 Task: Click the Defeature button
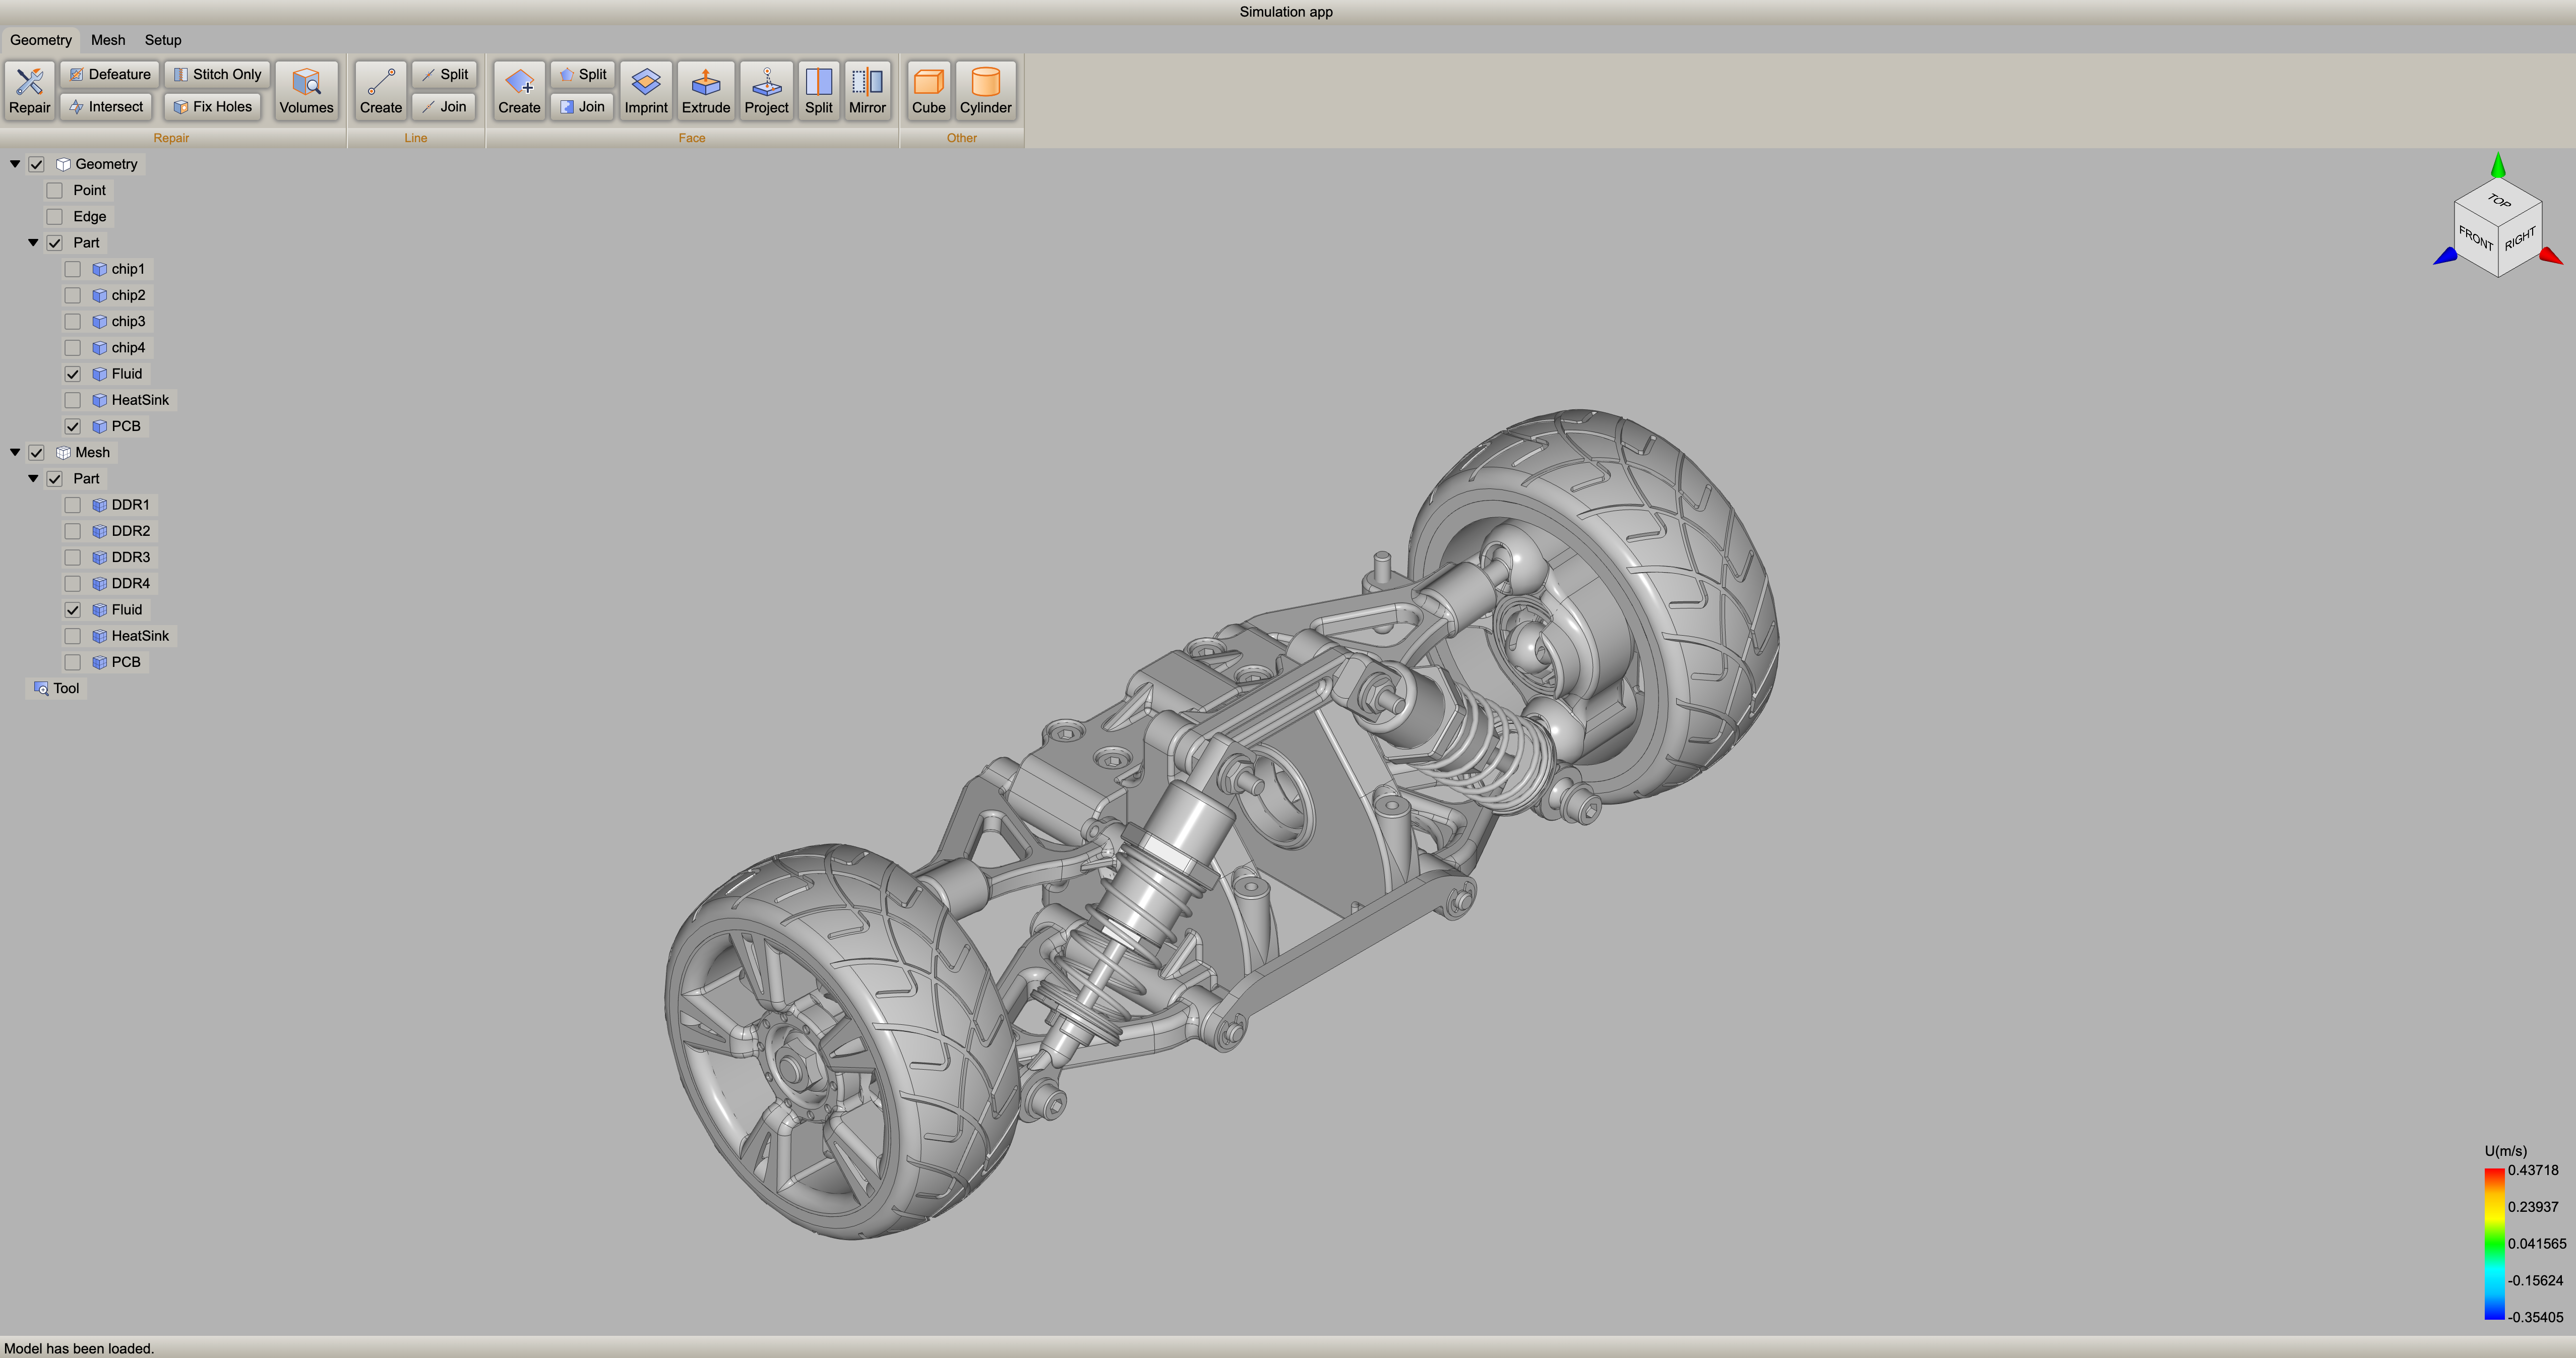point(110,74)
